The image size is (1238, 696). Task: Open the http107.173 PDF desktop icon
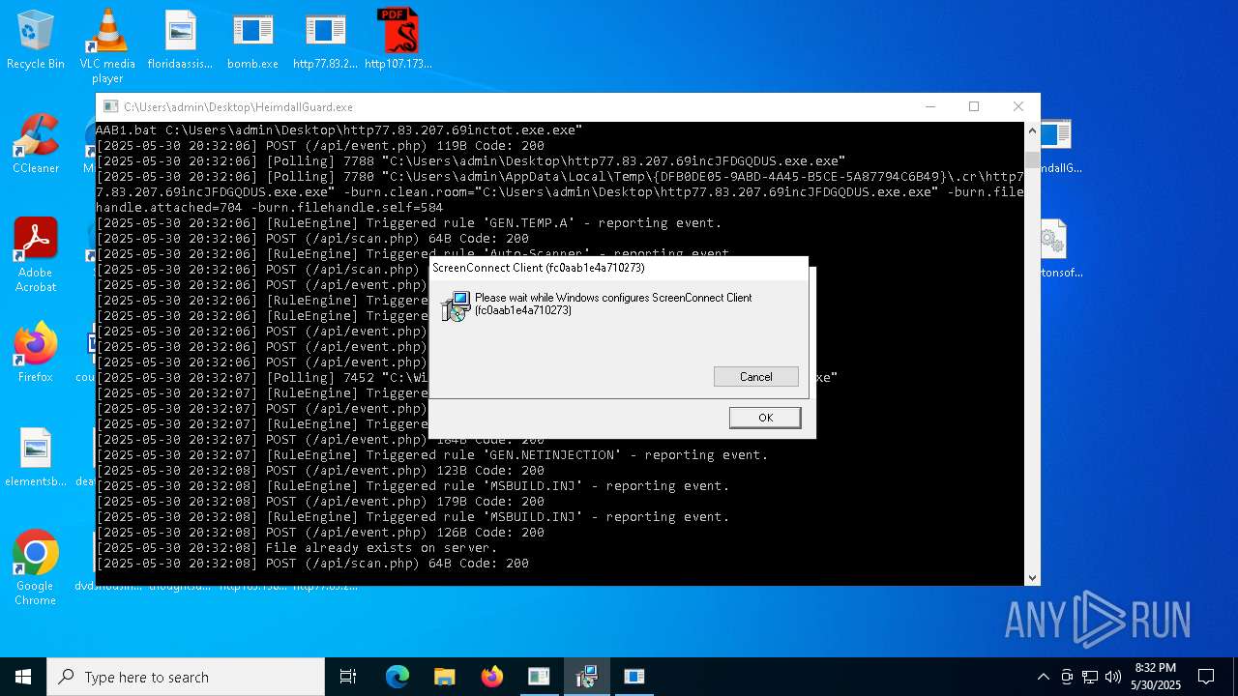click(x=398, y=40)
